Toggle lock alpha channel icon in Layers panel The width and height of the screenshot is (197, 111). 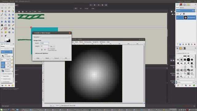(x=184, y=14)
